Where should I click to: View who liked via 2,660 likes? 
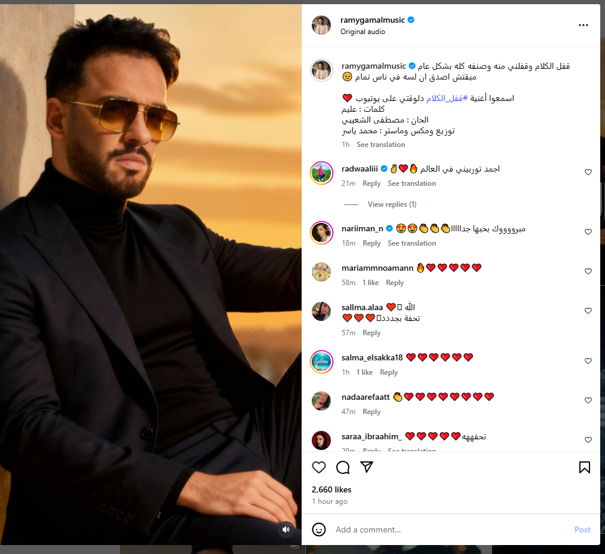(x=331, y=489)
